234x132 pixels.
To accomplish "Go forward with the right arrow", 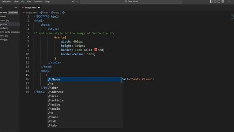I will tap(77, 1).
